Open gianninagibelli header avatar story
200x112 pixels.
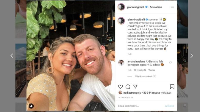click(121, 7)
